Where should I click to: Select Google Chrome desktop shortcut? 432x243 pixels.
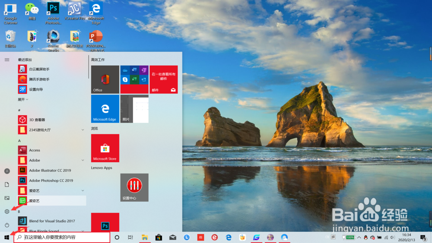click(10, 13)
